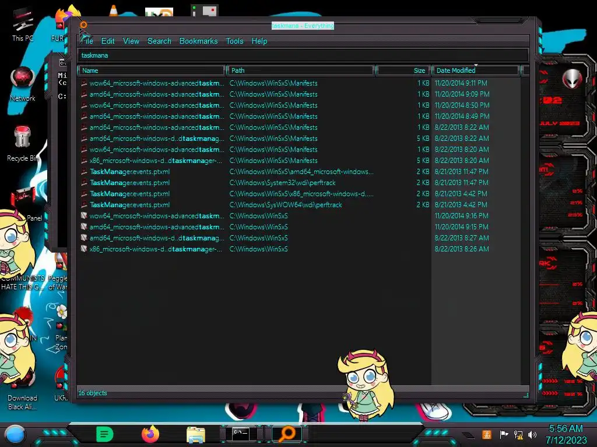Click the network tray icon
Screen dimensions: 597x447
pyautogui.click(x=518, y=434)
